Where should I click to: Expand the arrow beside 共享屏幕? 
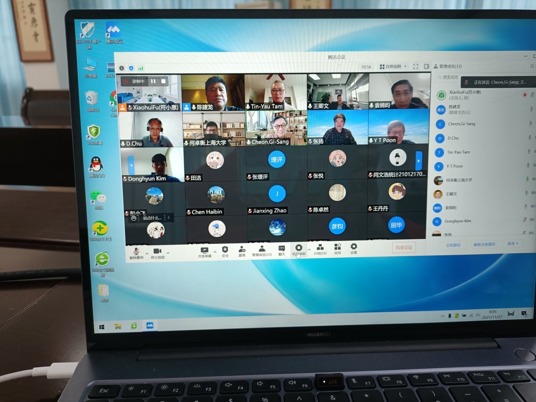[x=215, y=252]
